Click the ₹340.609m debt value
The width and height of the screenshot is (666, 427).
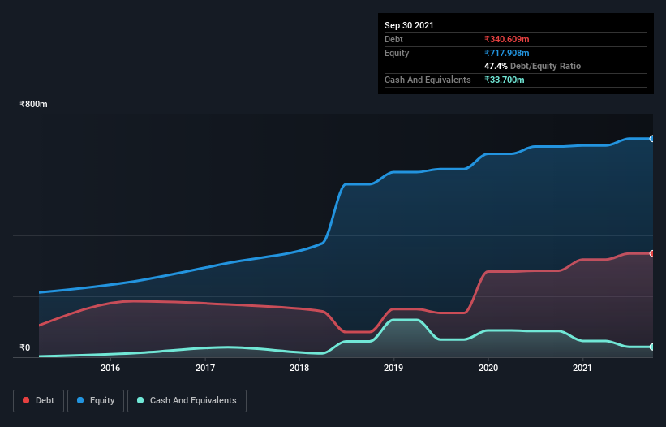[x=507, y=39]
